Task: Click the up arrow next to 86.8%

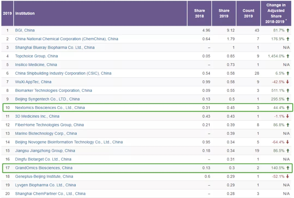Action: point(288,125)
